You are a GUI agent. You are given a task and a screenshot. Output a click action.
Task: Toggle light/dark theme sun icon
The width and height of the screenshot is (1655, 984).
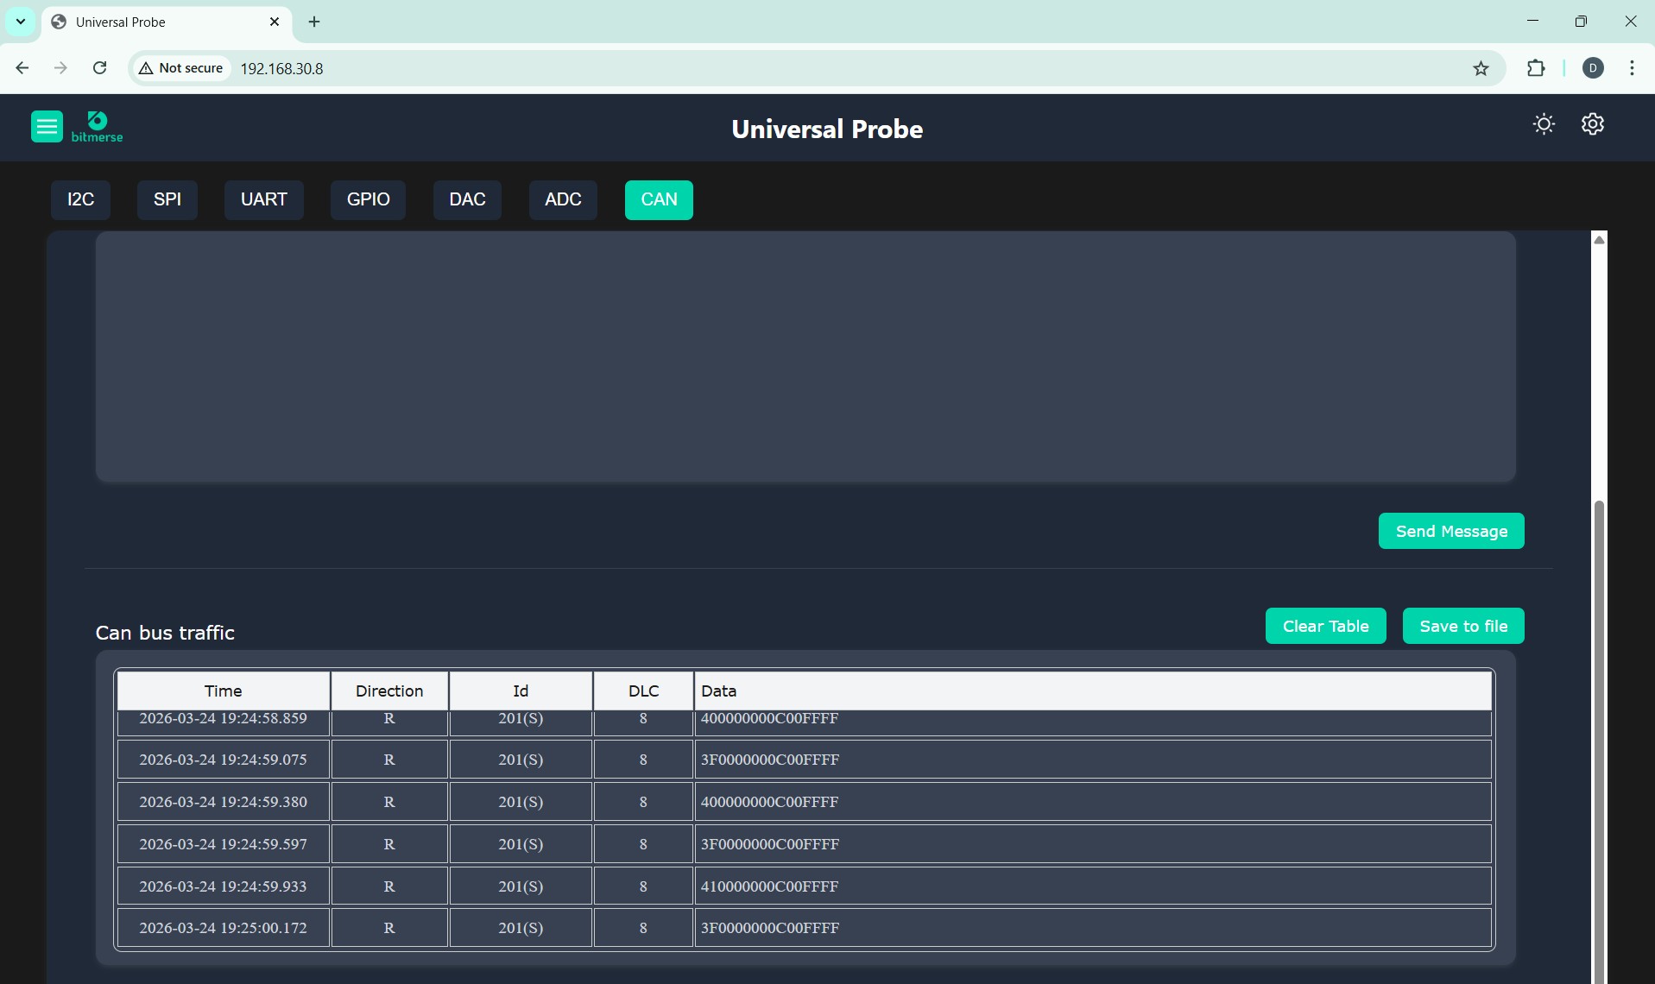coord(1544,124)
